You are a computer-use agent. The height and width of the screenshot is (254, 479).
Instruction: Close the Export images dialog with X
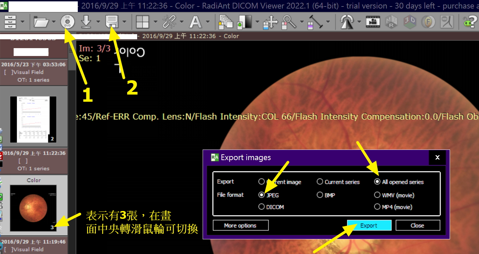coord(437,157)
